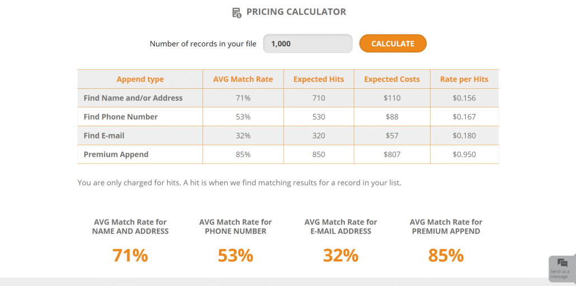Click the 'Expected Costs' column header
The width and height of the screenshot is (576, 286).
[x=391, y=79]
